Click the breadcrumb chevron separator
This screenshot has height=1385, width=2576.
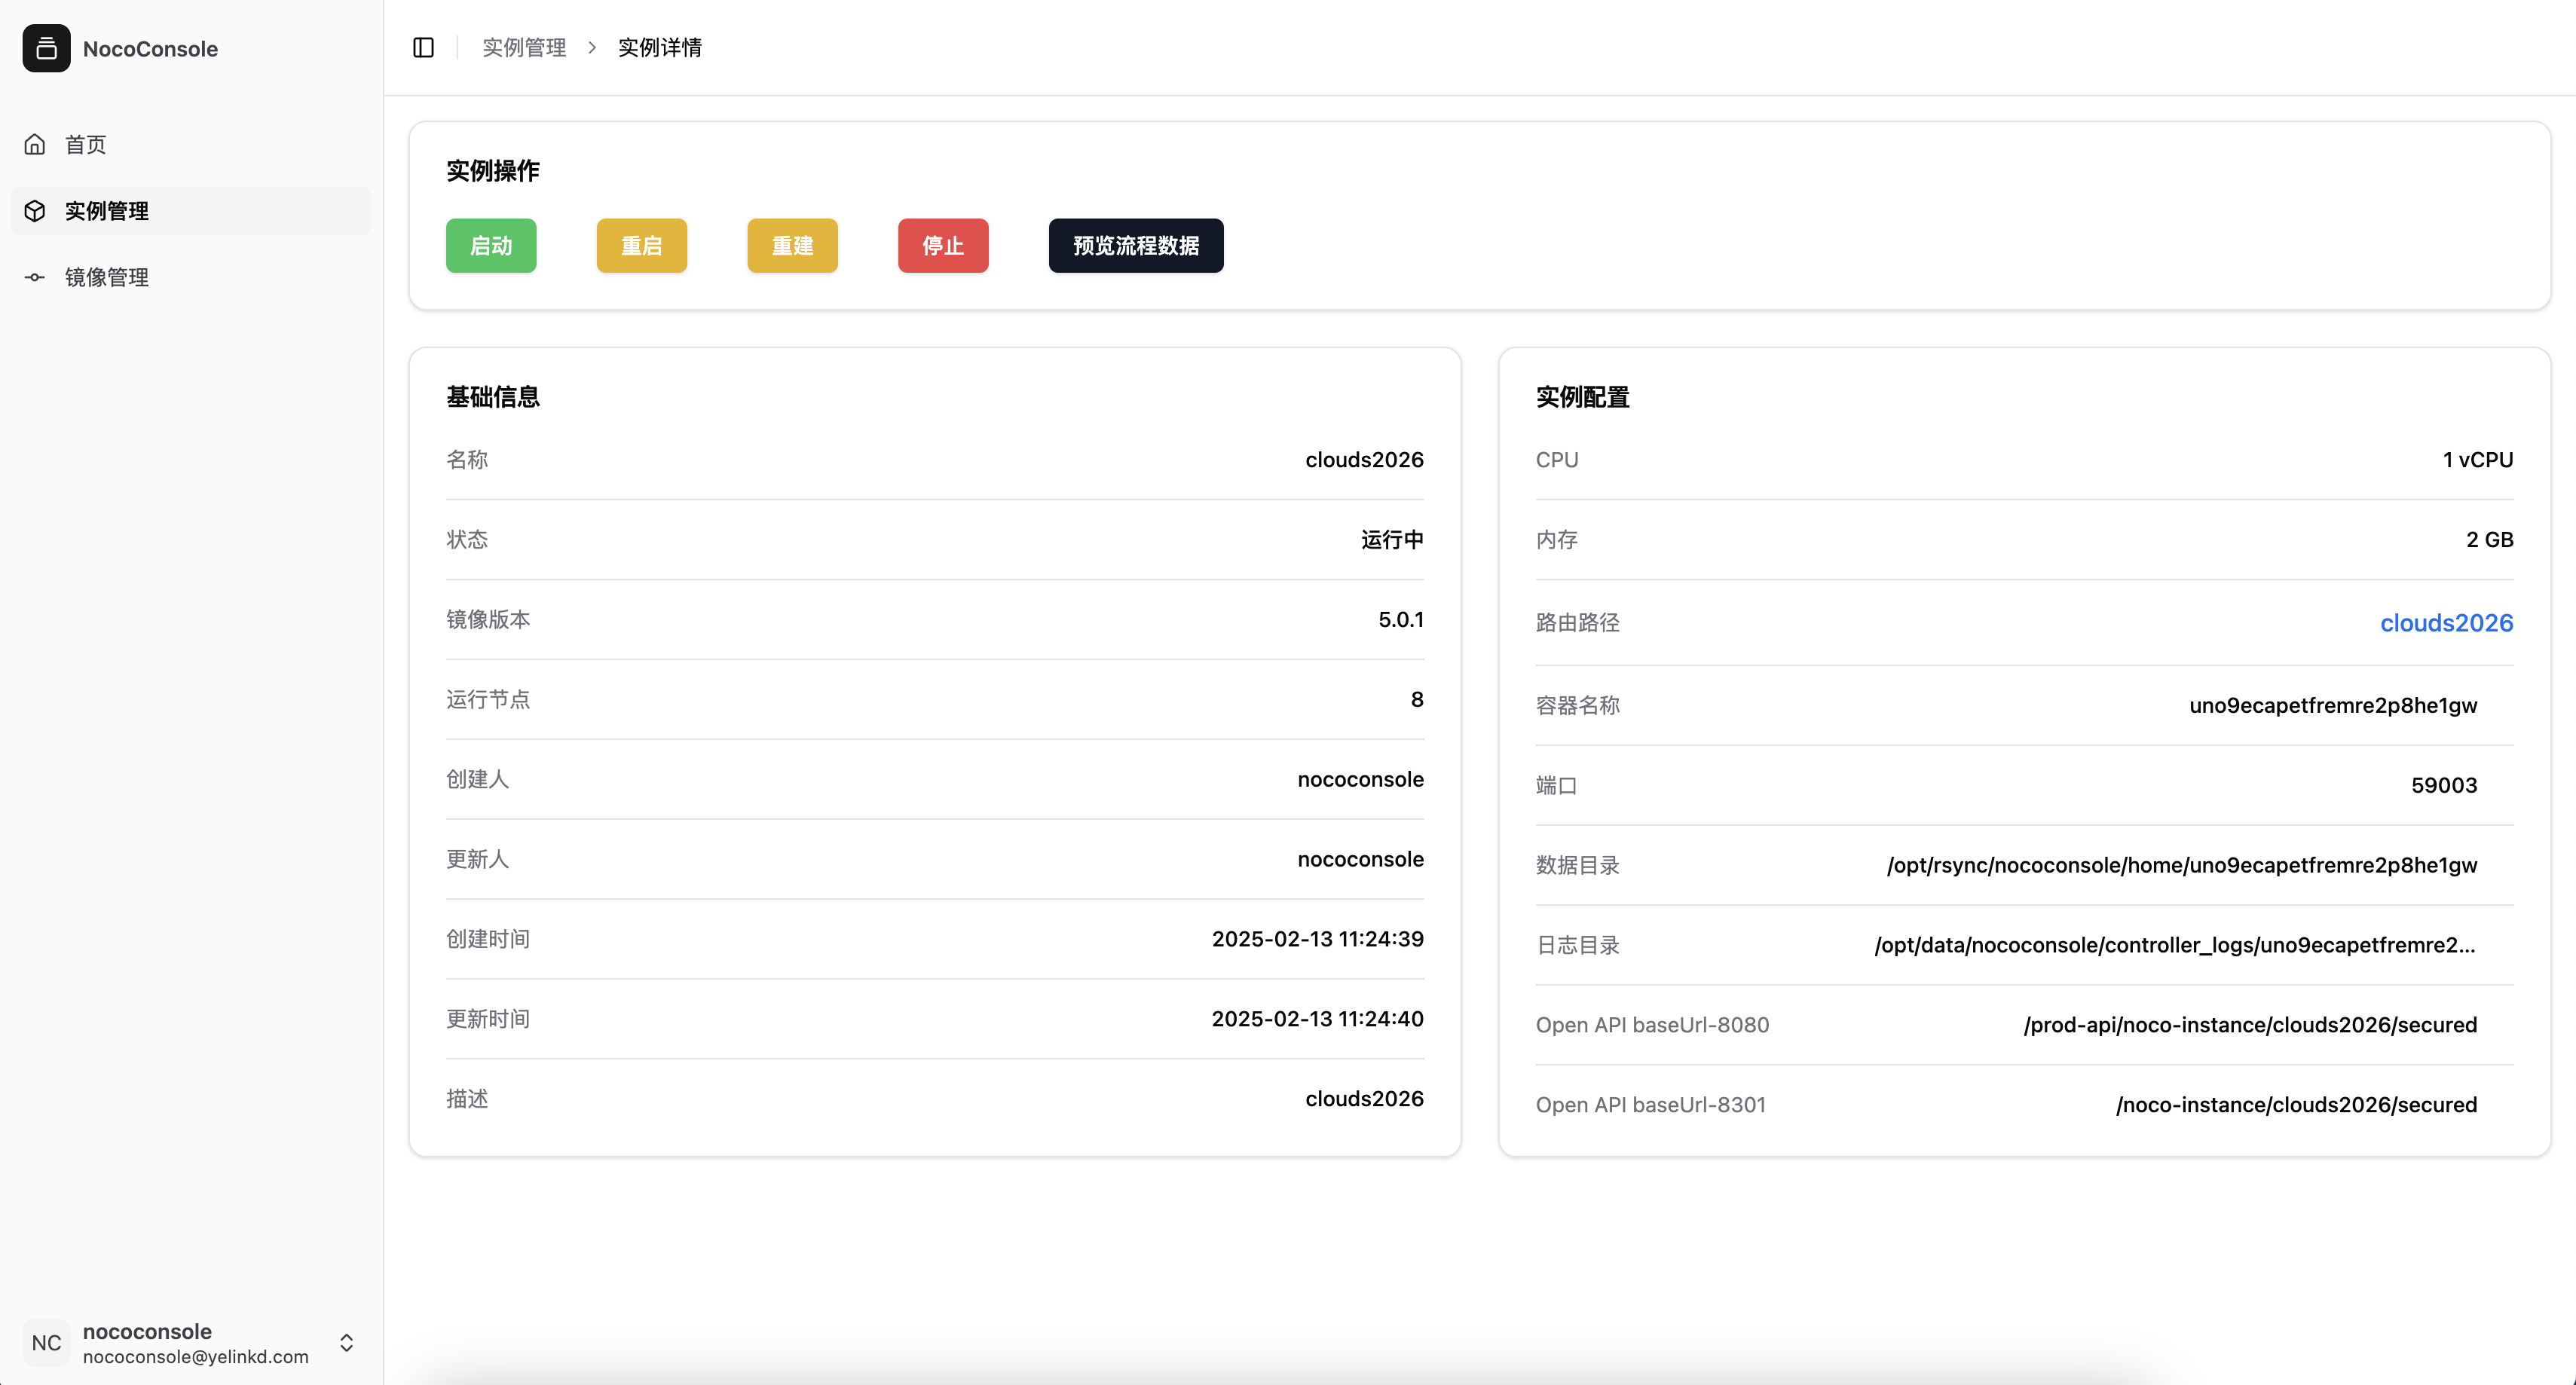(x=592, y=47)
